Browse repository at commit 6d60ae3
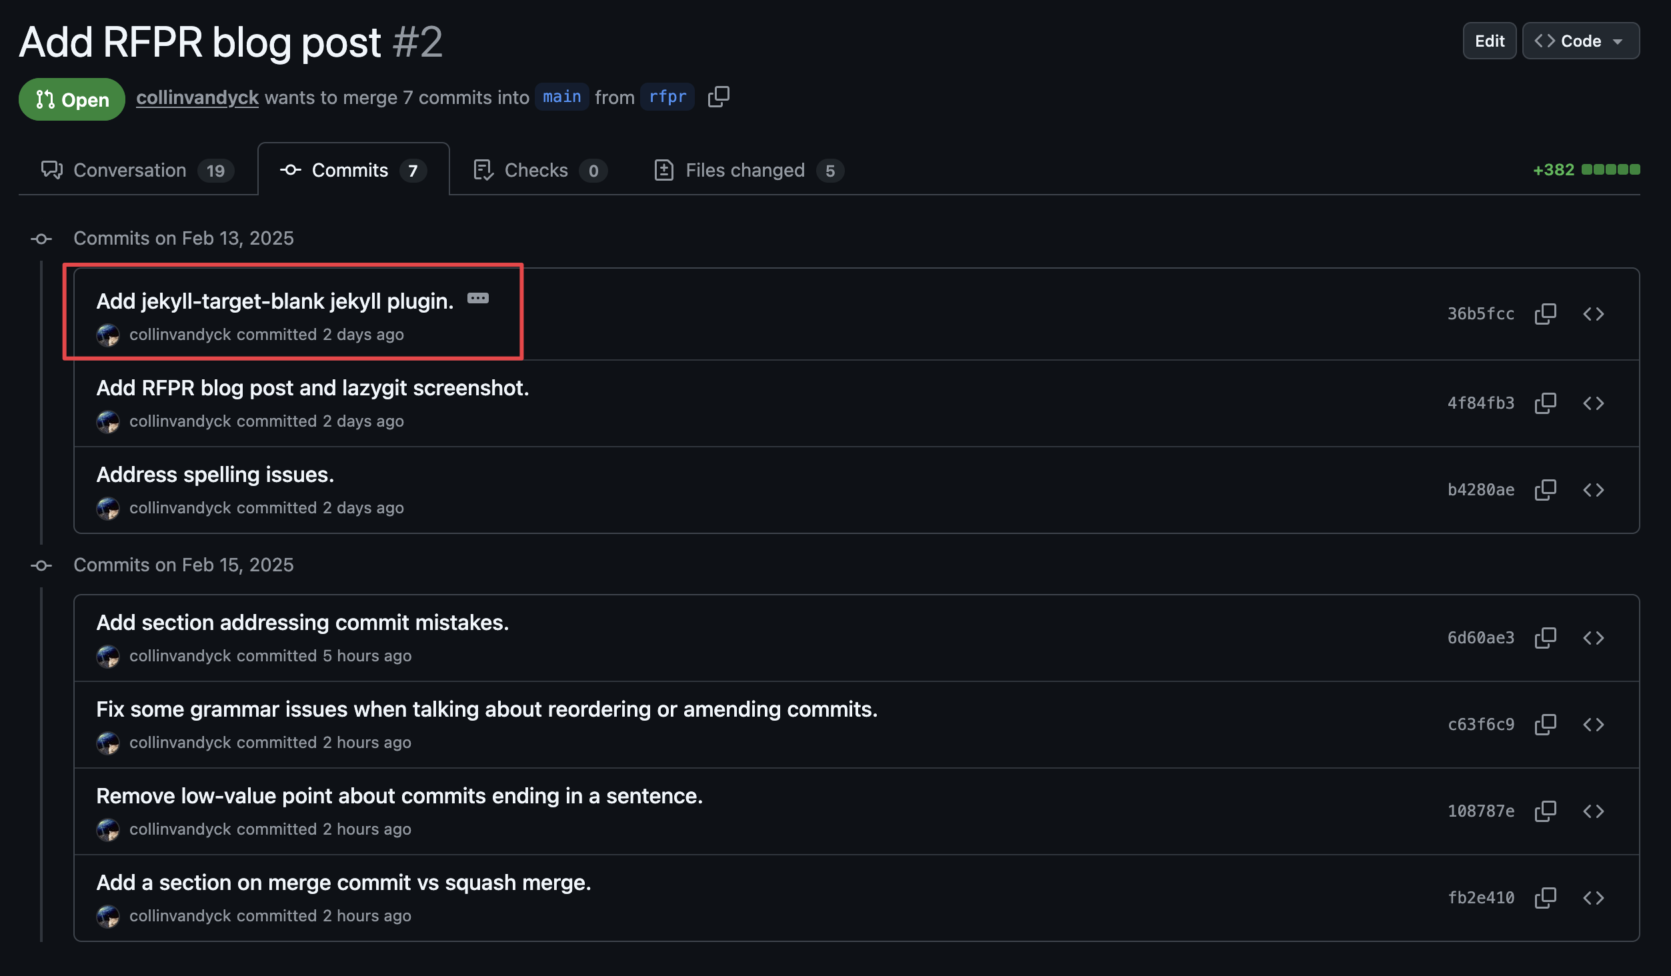1671x976 pixels. 1593,638
